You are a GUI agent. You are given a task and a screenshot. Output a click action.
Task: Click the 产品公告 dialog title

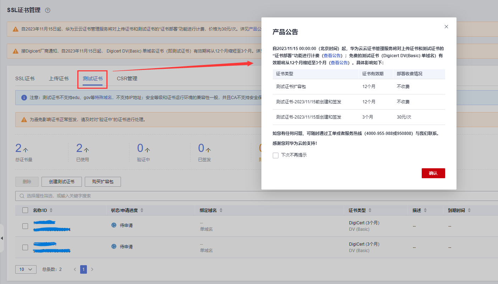[x=285, y=32]
